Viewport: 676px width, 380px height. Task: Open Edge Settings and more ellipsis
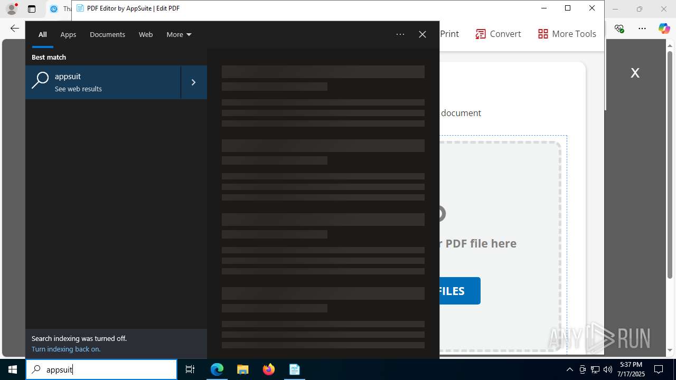coord(642,28)
